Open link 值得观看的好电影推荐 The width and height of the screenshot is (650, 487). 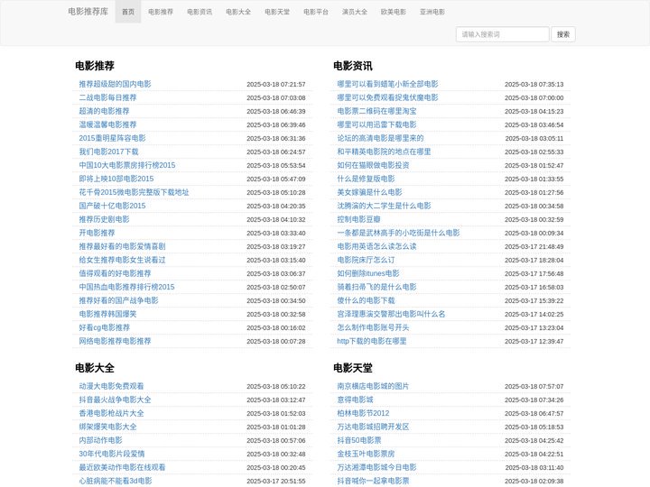115,273
